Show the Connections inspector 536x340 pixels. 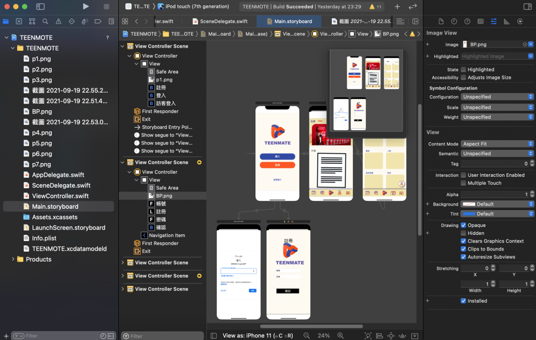tap(520, 21)
